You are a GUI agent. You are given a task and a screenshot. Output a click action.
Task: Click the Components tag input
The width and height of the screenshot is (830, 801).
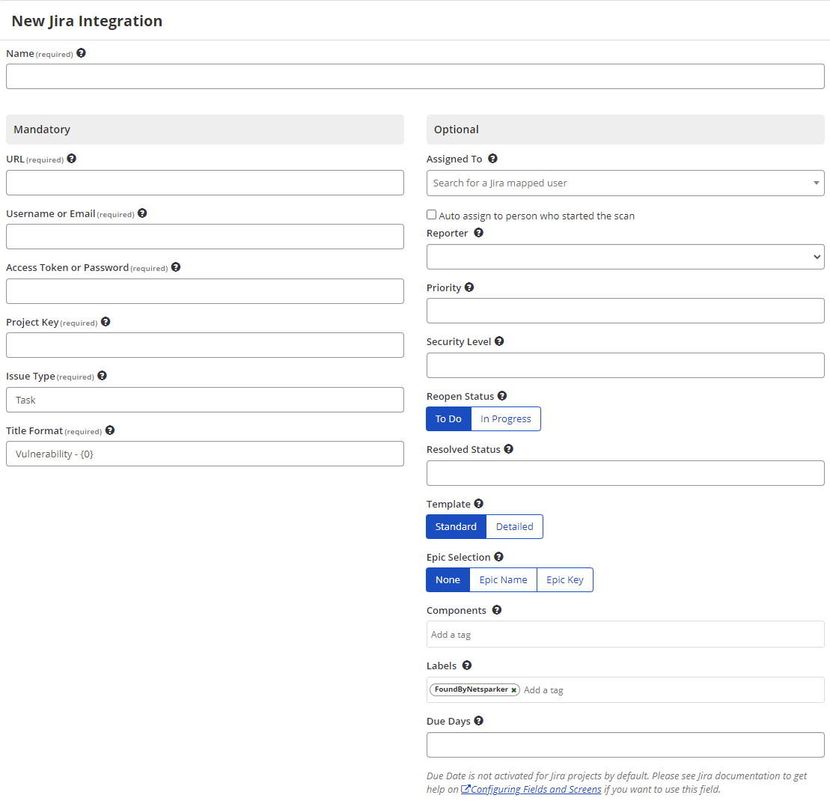coord(625,634)
